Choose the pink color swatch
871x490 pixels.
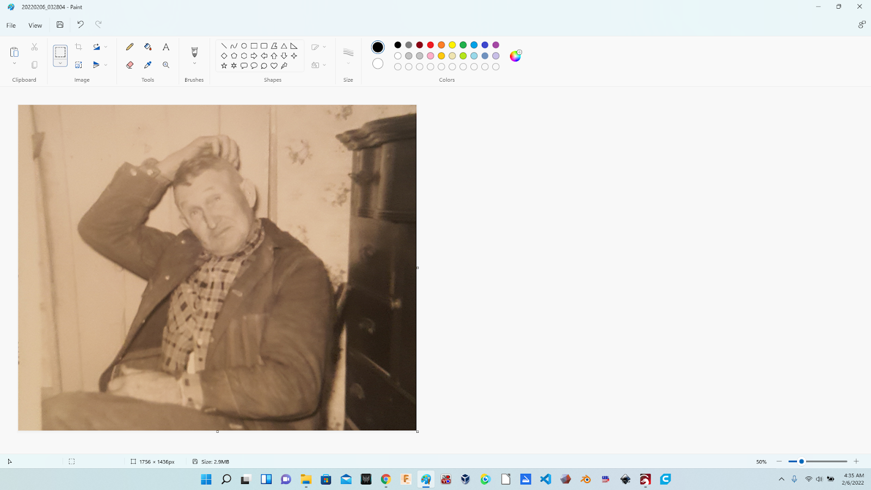pos(431,56)
